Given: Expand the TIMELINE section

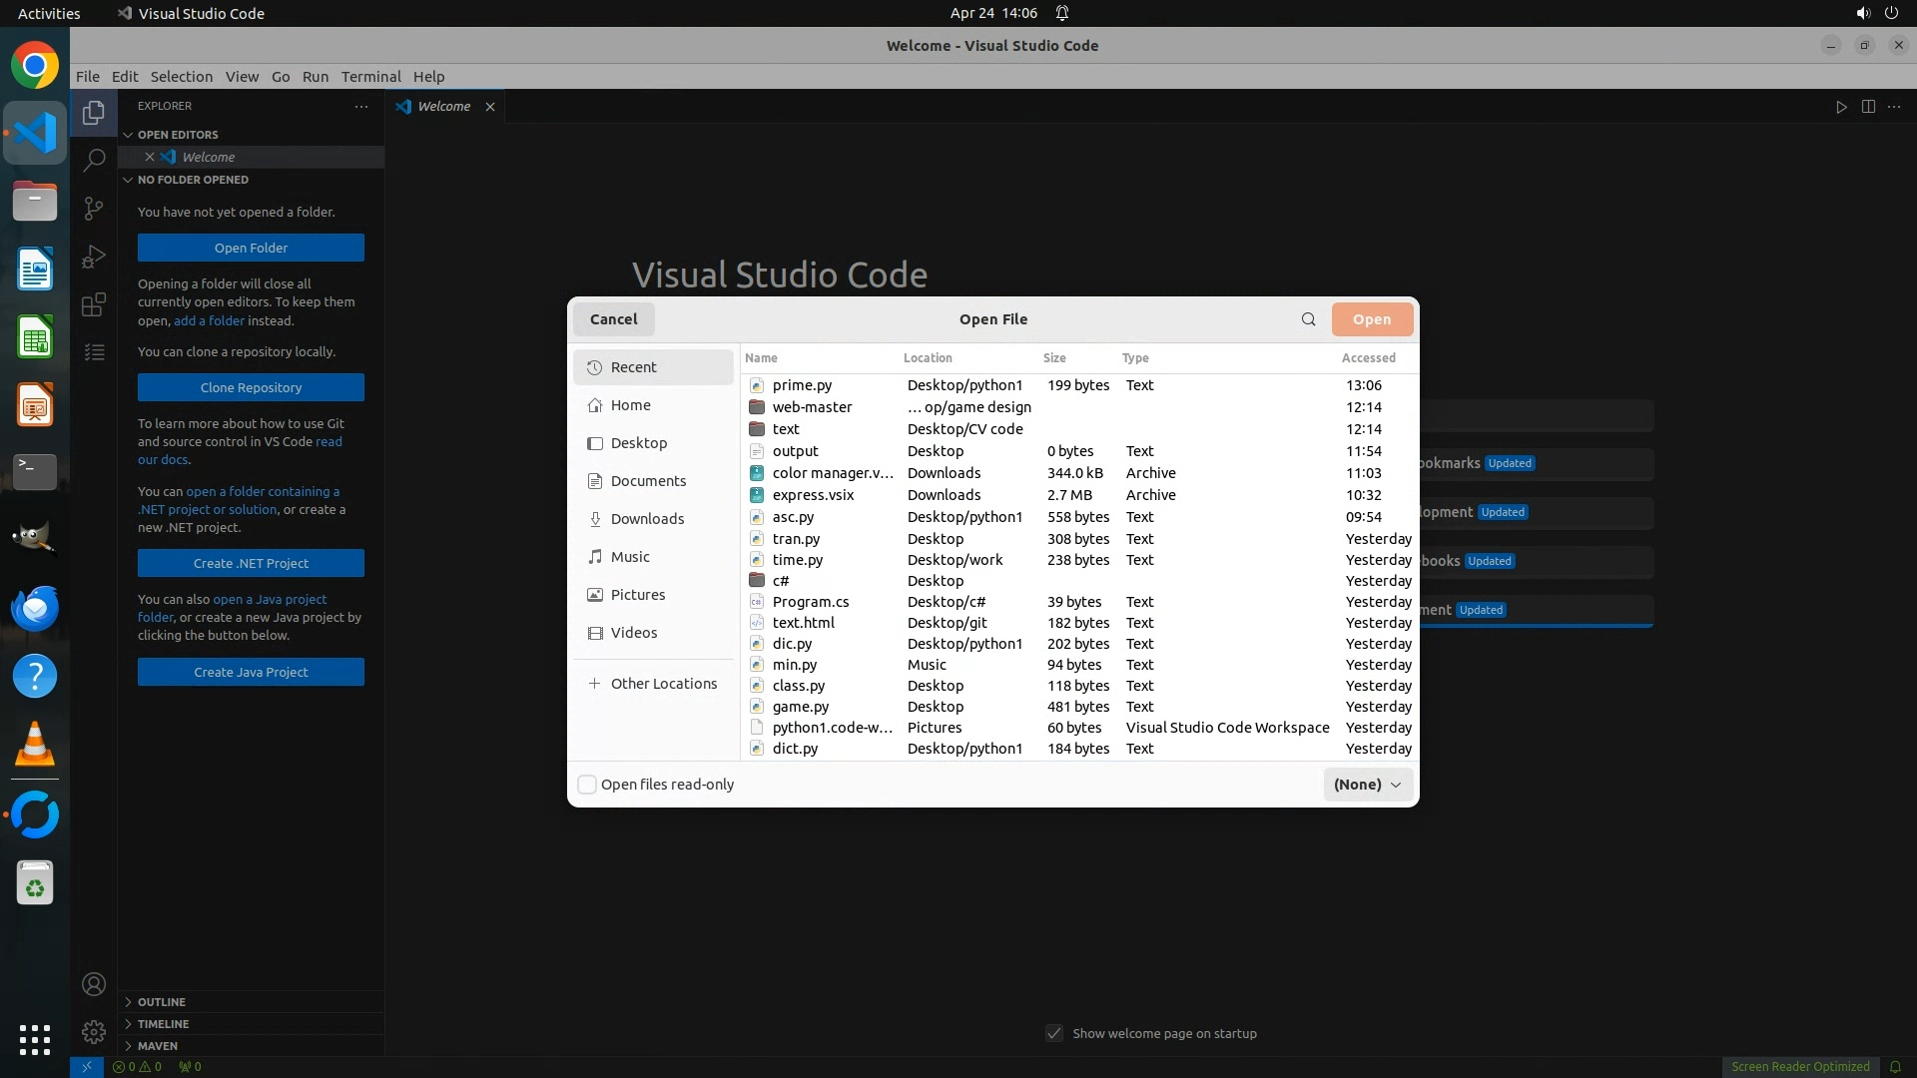Looking at the screenshot, I should [x=163, y=1024].
